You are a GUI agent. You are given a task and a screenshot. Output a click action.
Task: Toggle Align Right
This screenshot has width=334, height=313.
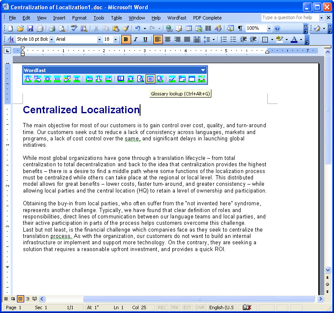click(177, 39)
